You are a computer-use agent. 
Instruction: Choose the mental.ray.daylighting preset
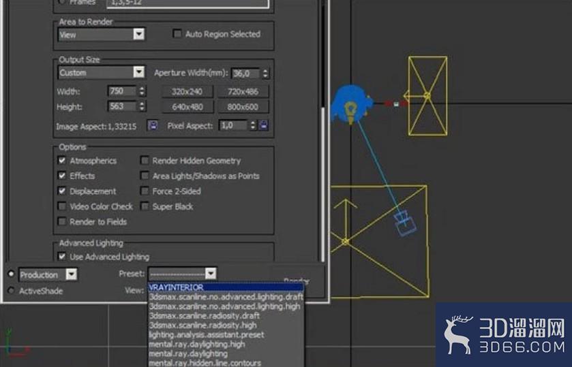(226, 353)
